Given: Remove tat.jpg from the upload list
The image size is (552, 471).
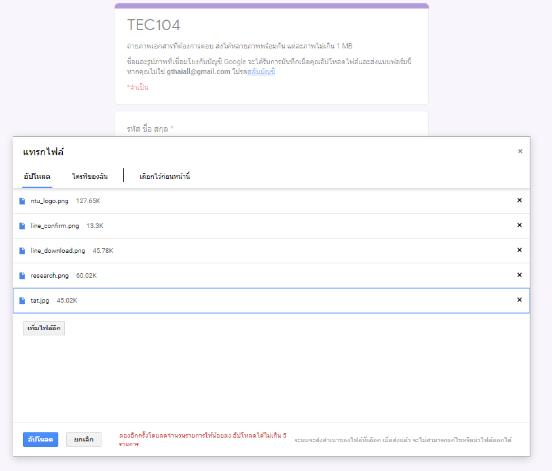Looking at the screenshot, I should point(519,300).
